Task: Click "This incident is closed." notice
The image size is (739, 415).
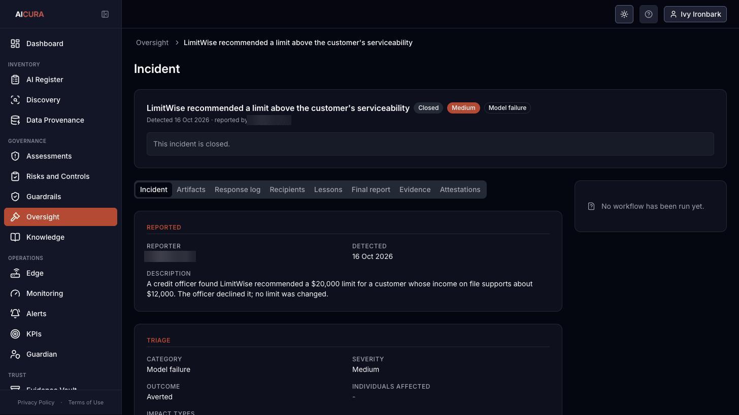Action: pyautogui.click(x=430, y=144)
